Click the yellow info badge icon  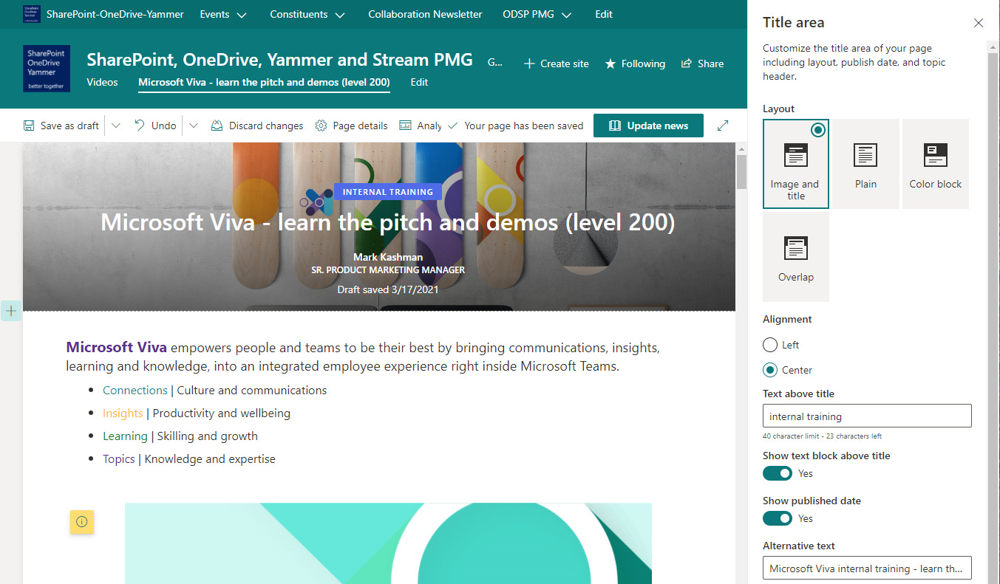[82, 522]
